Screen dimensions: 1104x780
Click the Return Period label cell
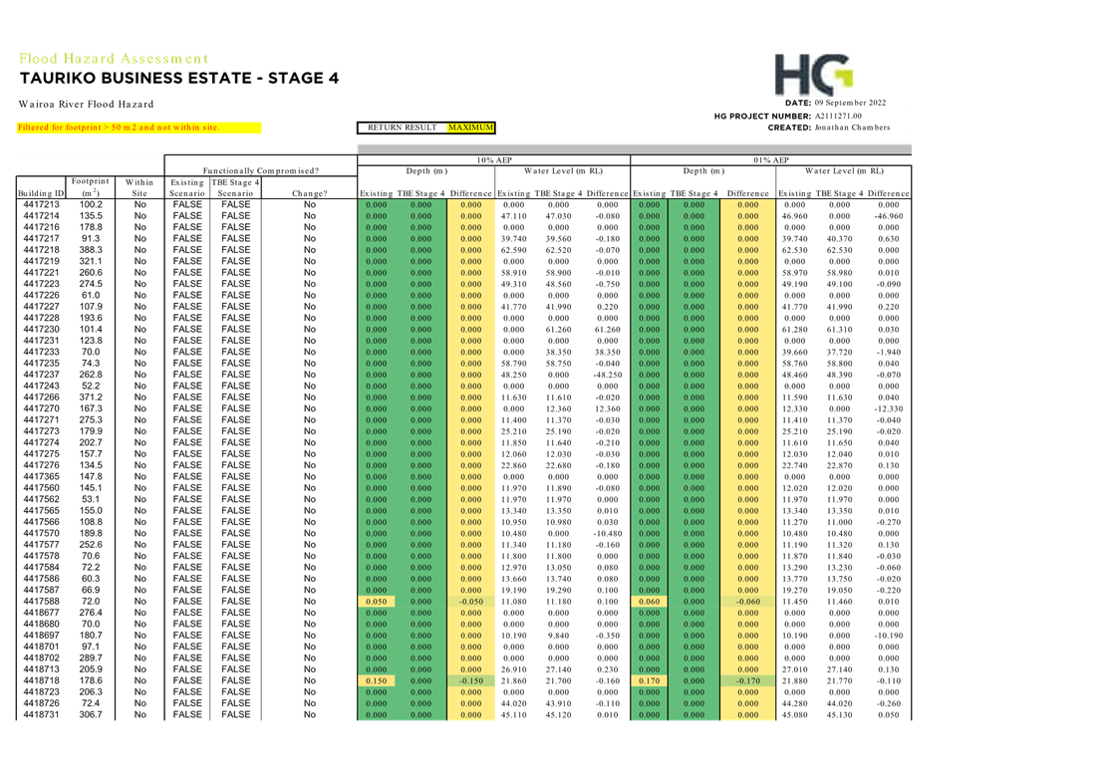(402, 128)
